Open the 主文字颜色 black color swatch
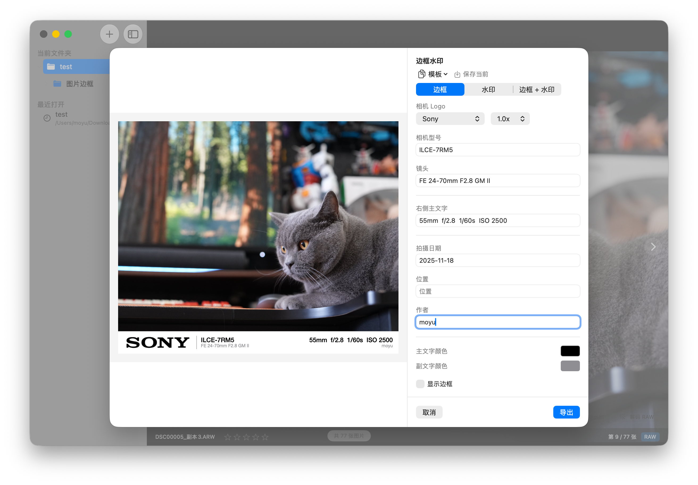The height and width of the screenshot is (485, 698). tap(570, 351)
